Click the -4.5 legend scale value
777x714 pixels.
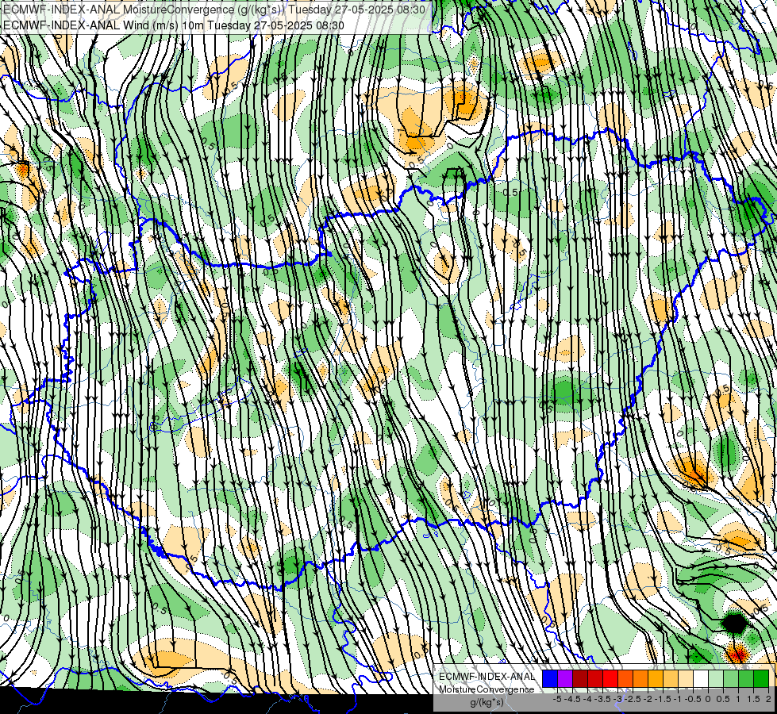pyautogui.click(x=572, y=699)
